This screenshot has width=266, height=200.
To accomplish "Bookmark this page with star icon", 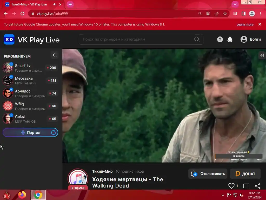I will point(225,14).
